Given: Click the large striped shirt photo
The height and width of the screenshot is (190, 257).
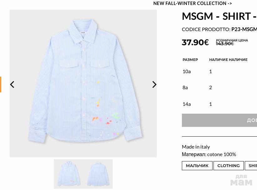Looking at the screenshot, I should click(83, 83).
